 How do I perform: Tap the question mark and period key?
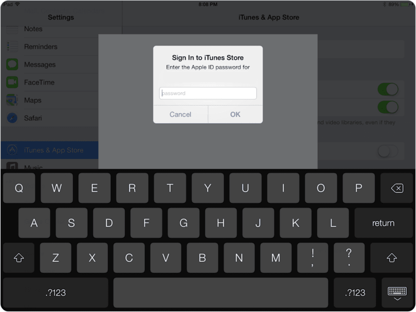(x=349, y=258)
